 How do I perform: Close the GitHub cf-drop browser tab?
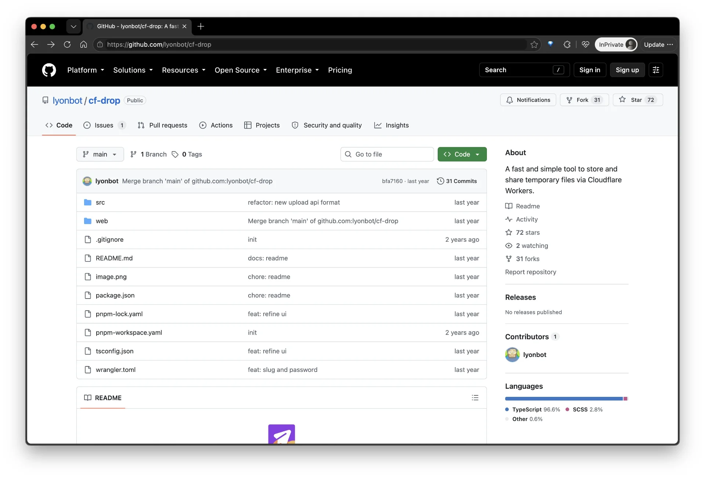coord(184,26)
